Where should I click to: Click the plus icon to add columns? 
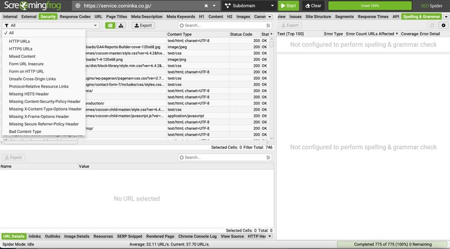coord(272,34)
